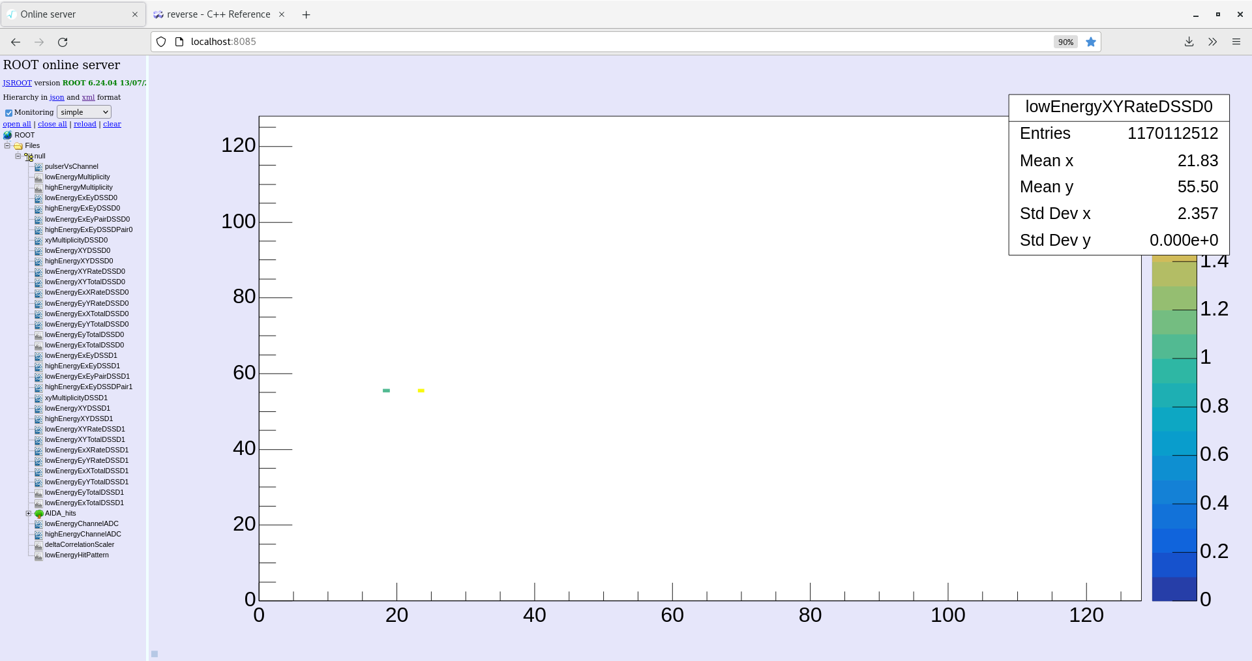This screenshot has height=661, width=1252.
Task: Click the lowEnergyMultiplicity histogram icon
Action: pos(38,177)
